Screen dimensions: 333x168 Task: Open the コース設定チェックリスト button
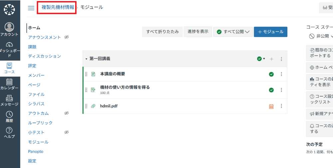click(320, 99)
